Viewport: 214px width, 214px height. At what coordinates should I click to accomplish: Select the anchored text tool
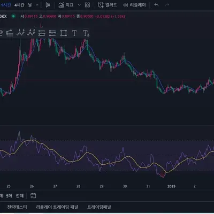click(x=86, y=33)
